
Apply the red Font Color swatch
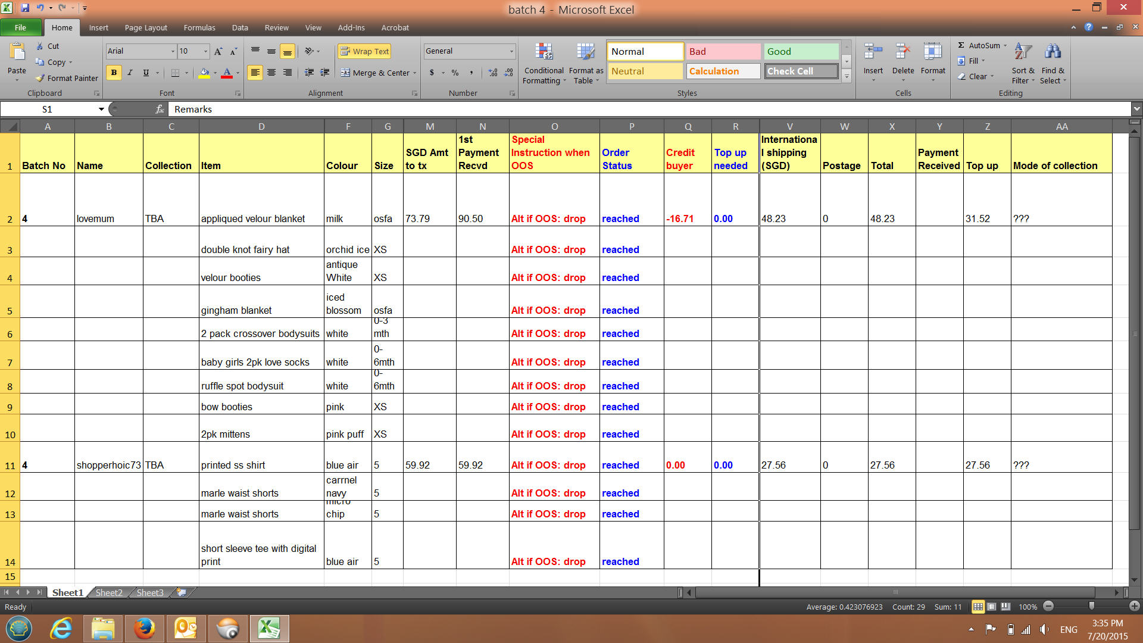(227, 73)
